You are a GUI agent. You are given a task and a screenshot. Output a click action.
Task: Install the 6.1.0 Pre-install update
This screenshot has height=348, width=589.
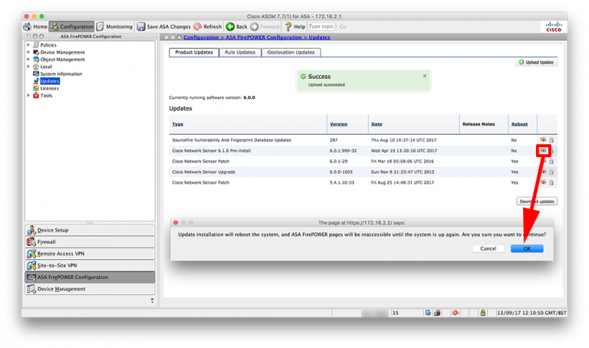tap(543, 150)
